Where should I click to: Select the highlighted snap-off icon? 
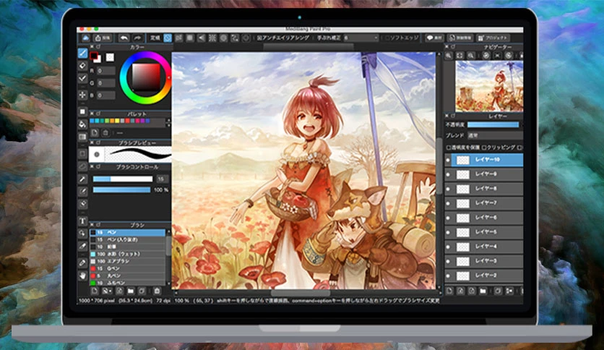(168, 38)
